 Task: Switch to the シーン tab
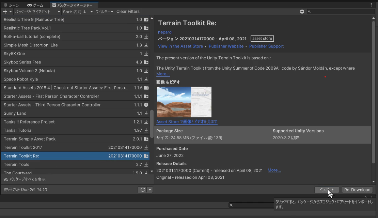click(x=11, y=5)
